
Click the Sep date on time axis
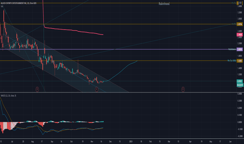tap(52, 141)
